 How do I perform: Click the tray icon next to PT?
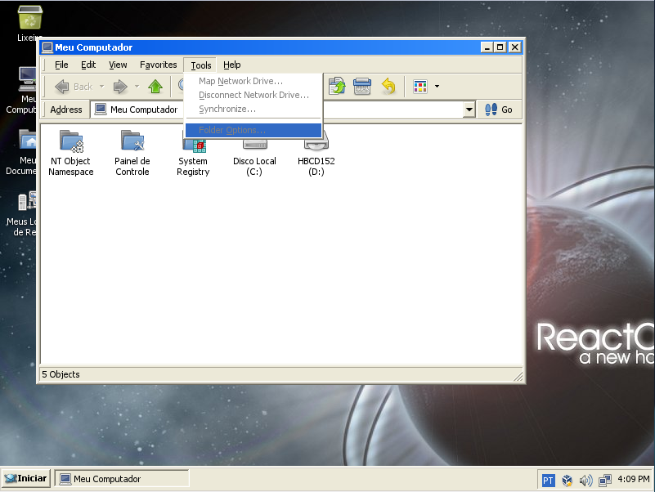[x=567, y=481]
